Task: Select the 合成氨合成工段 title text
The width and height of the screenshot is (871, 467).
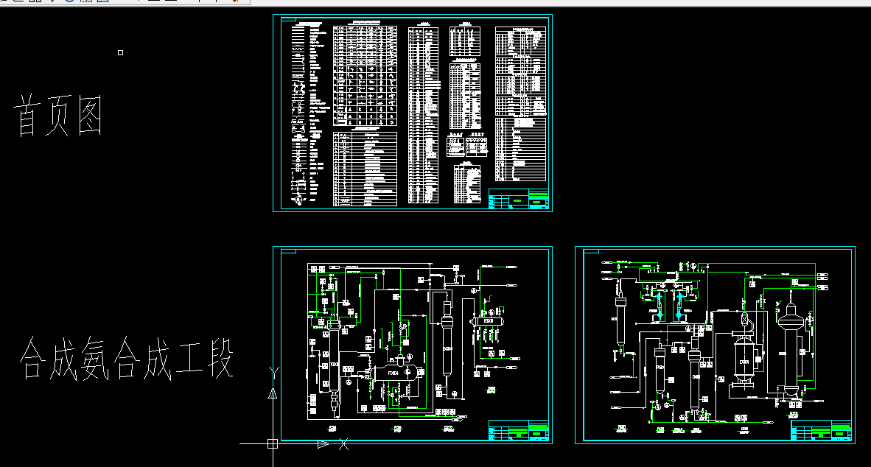Action: point(126,358)
